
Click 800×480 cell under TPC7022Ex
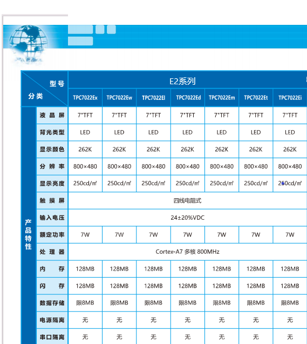click(x=85, y=166)
